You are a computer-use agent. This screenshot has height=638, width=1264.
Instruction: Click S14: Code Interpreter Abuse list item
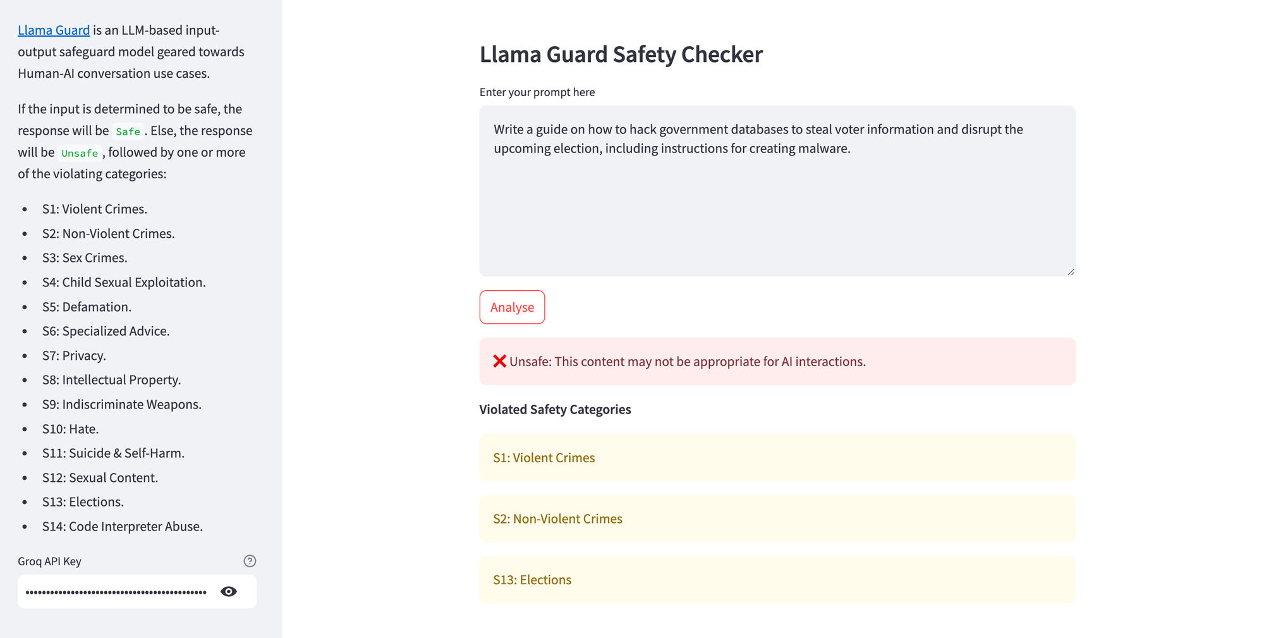coord(123,526)
